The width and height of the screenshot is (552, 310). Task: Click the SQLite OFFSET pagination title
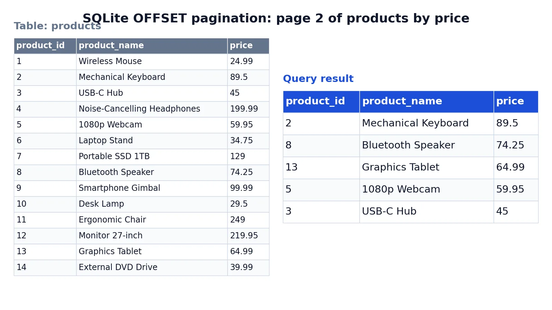[276, 18]
